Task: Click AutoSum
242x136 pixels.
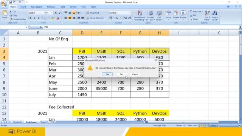Action: [195, 11]
